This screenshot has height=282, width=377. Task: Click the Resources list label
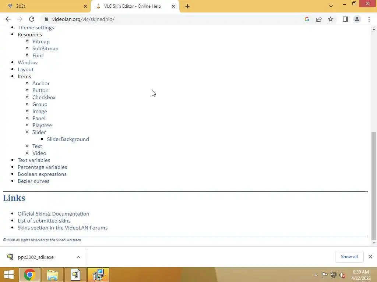pyautogui.click(x=30, y=35)
